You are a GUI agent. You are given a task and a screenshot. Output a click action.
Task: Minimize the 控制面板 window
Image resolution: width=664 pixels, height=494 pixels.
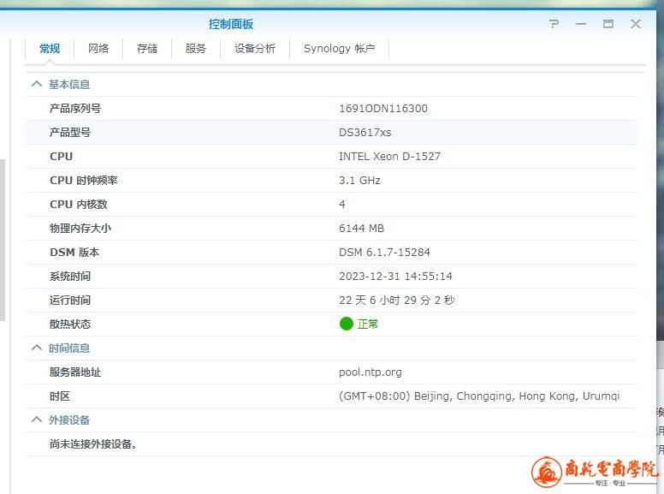tap(581, 24)
